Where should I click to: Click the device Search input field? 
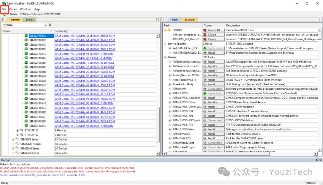(x=29, y=25)
